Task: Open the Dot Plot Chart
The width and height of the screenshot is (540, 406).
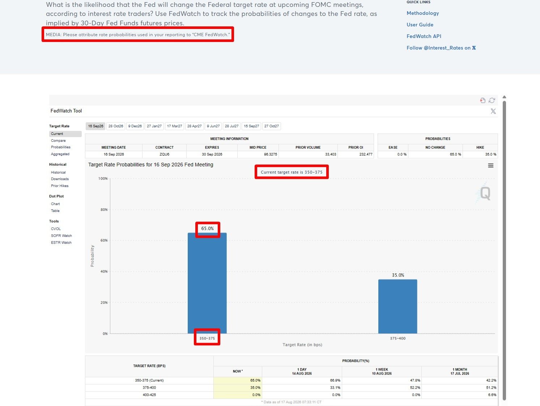Action: [55, 204]
